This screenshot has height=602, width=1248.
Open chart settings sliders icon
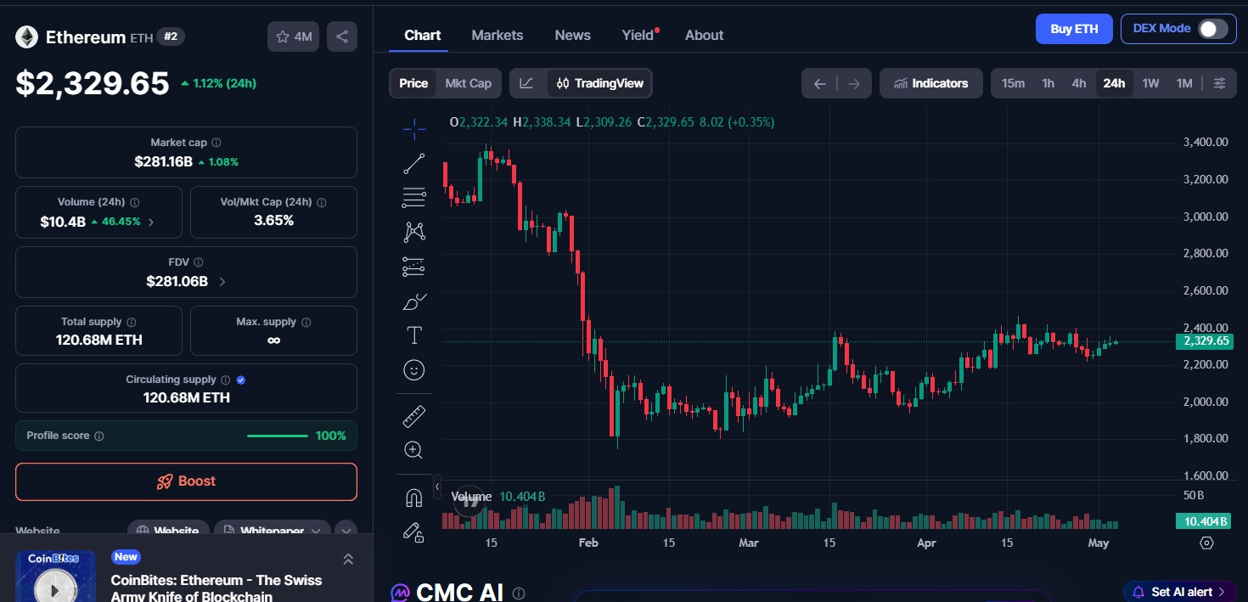(1219, 83)
